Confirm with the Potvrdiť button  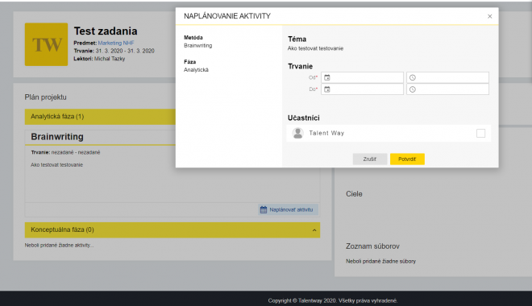coord(407,159)
